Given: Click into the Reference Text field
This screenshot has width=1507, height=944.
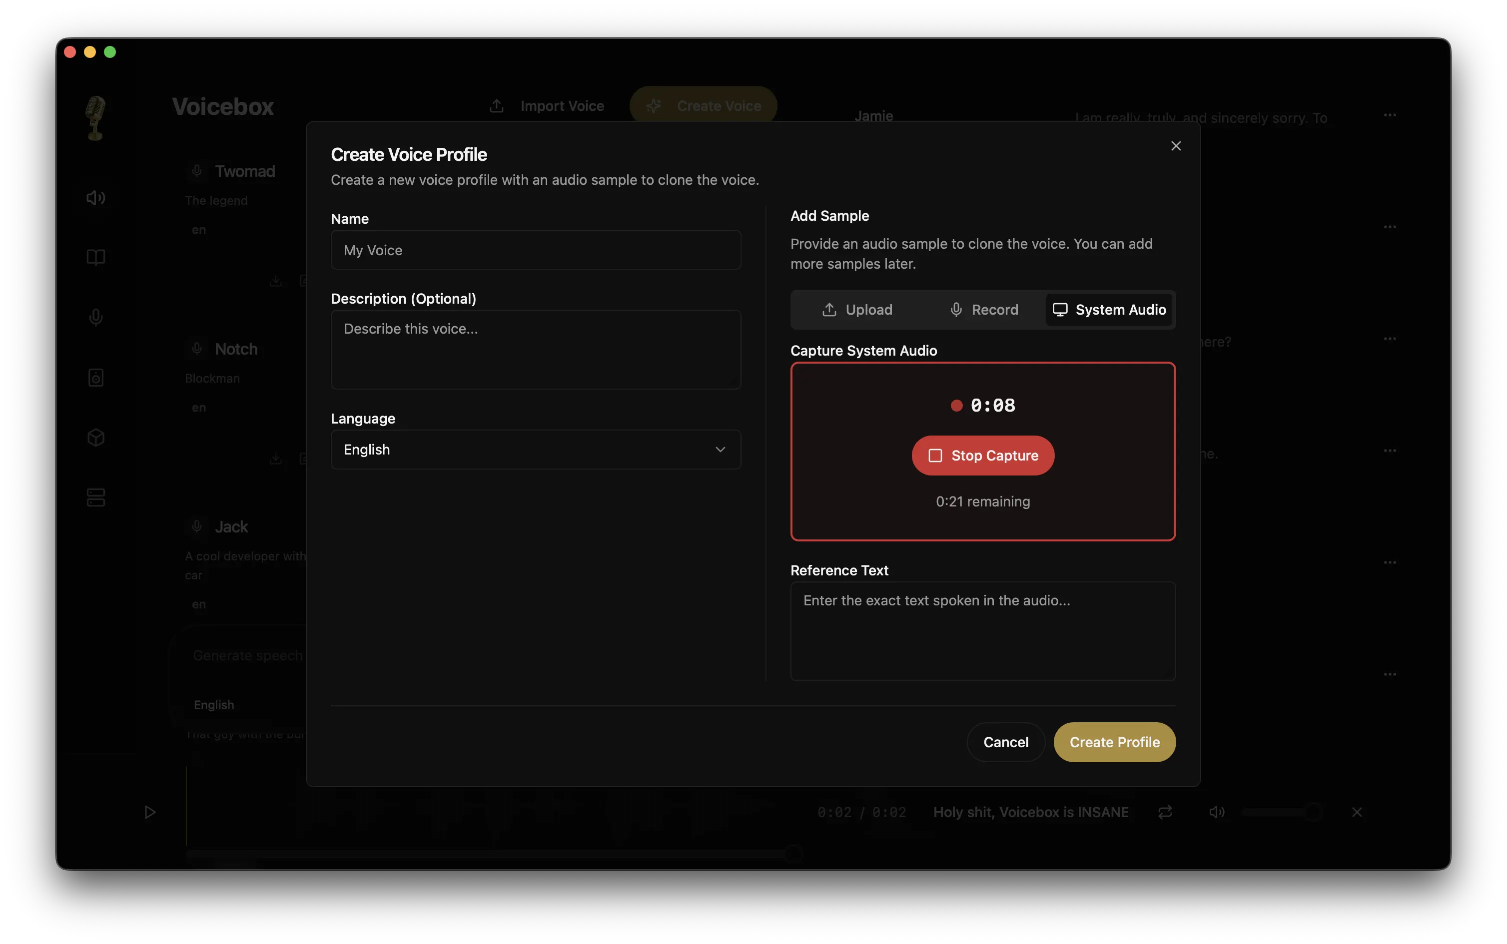Looking at the screenshot, I should 982,630.
